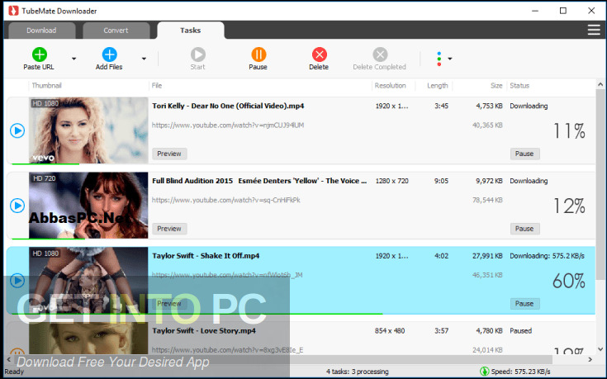
Task: Switch to the Download tab
Action: click(x=41, y=31)
